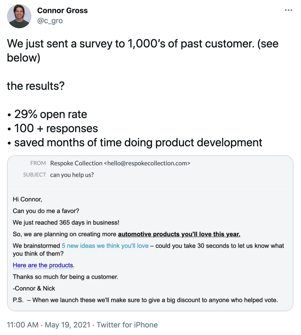The width and height of the screenshot is (301, 335).
Task: Click the "can you help us?" subject line
Action: coord(72,175)
